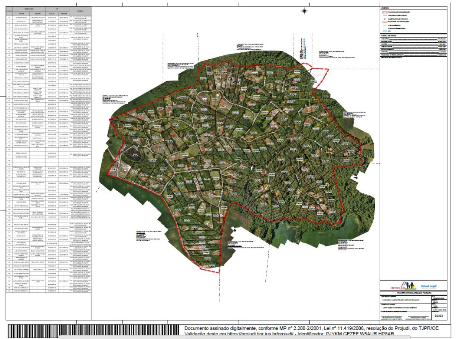Click the 03/03 sheet number

coord(439,316)
